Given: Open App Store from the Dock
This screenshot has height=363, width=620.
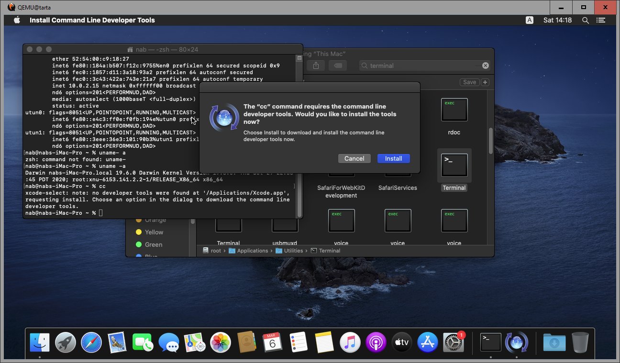Looking at the screenshot, I should pos(428,342).
